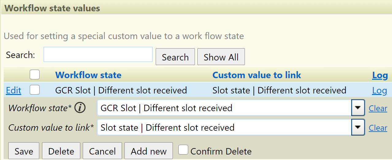
Task: Sort by Custom value to link column
Action: pos(257,75)
